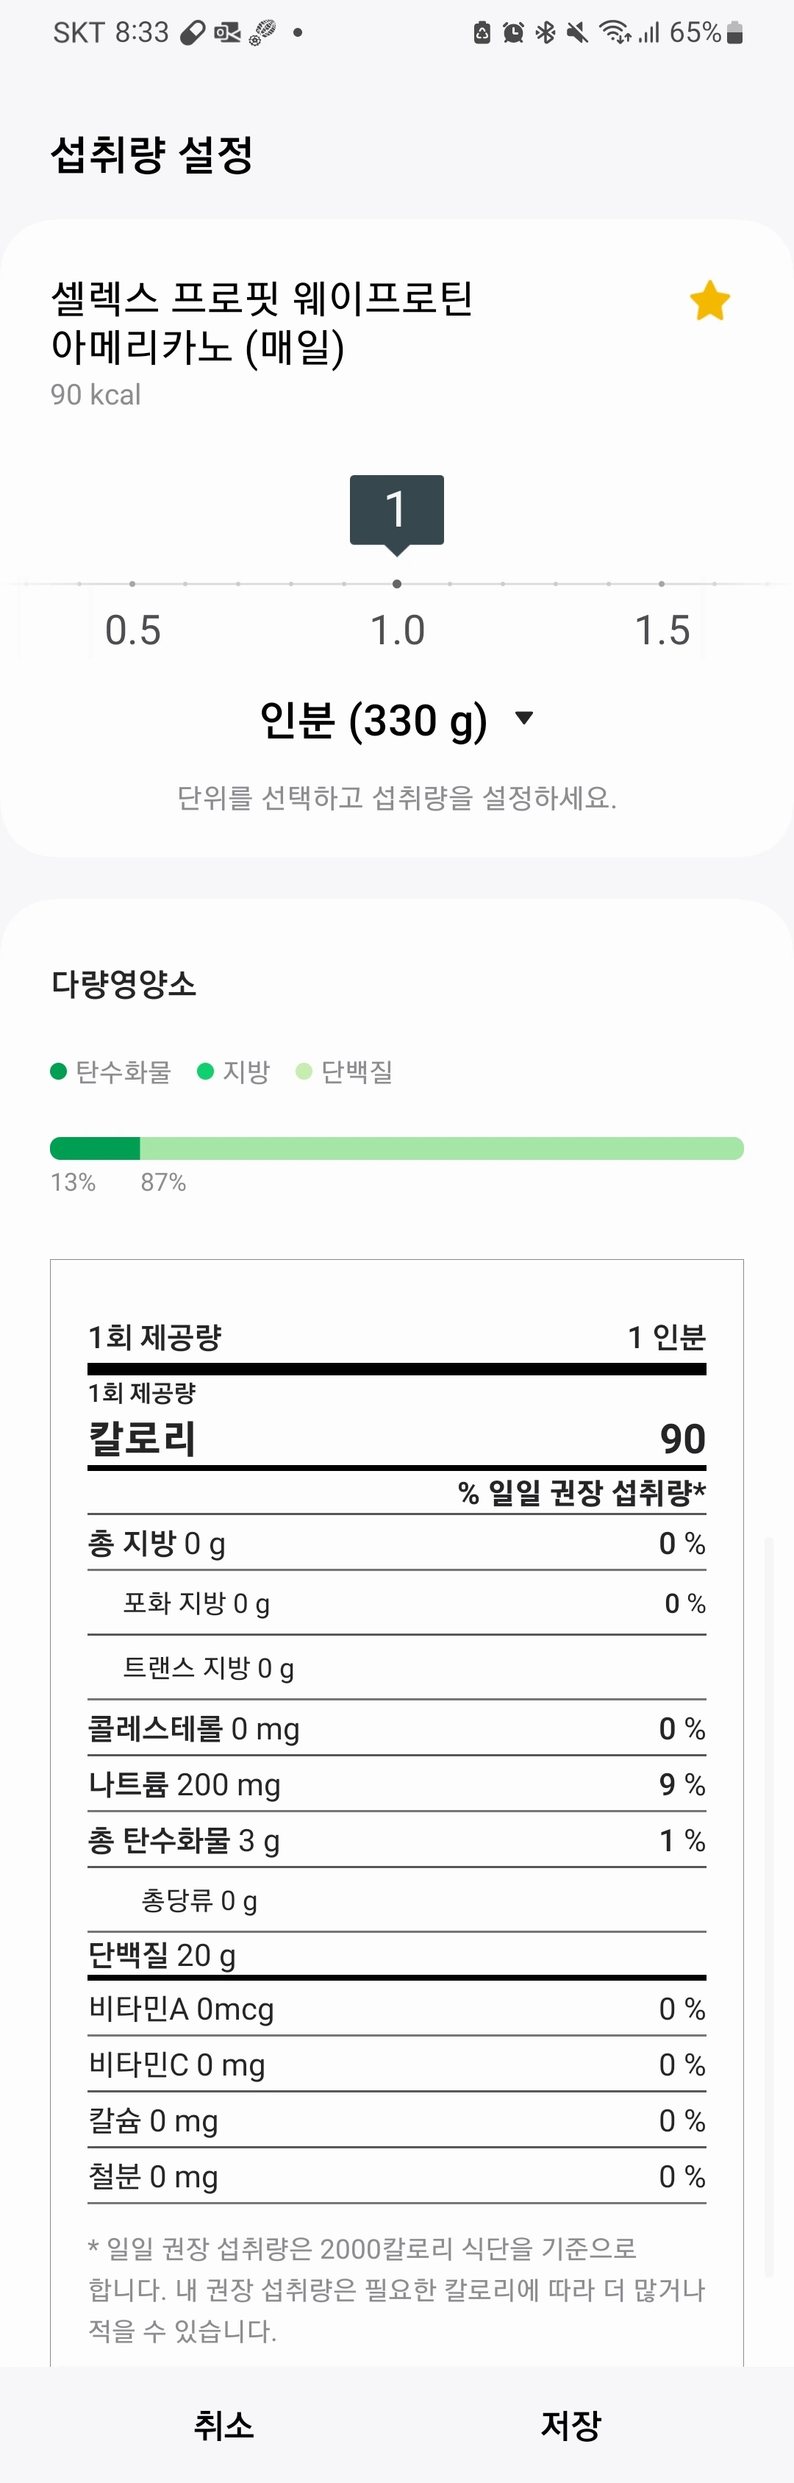The image size is (794, 2483).
Task: Tap the 단백질 protein legend dot
Action: click(304, 1071)
